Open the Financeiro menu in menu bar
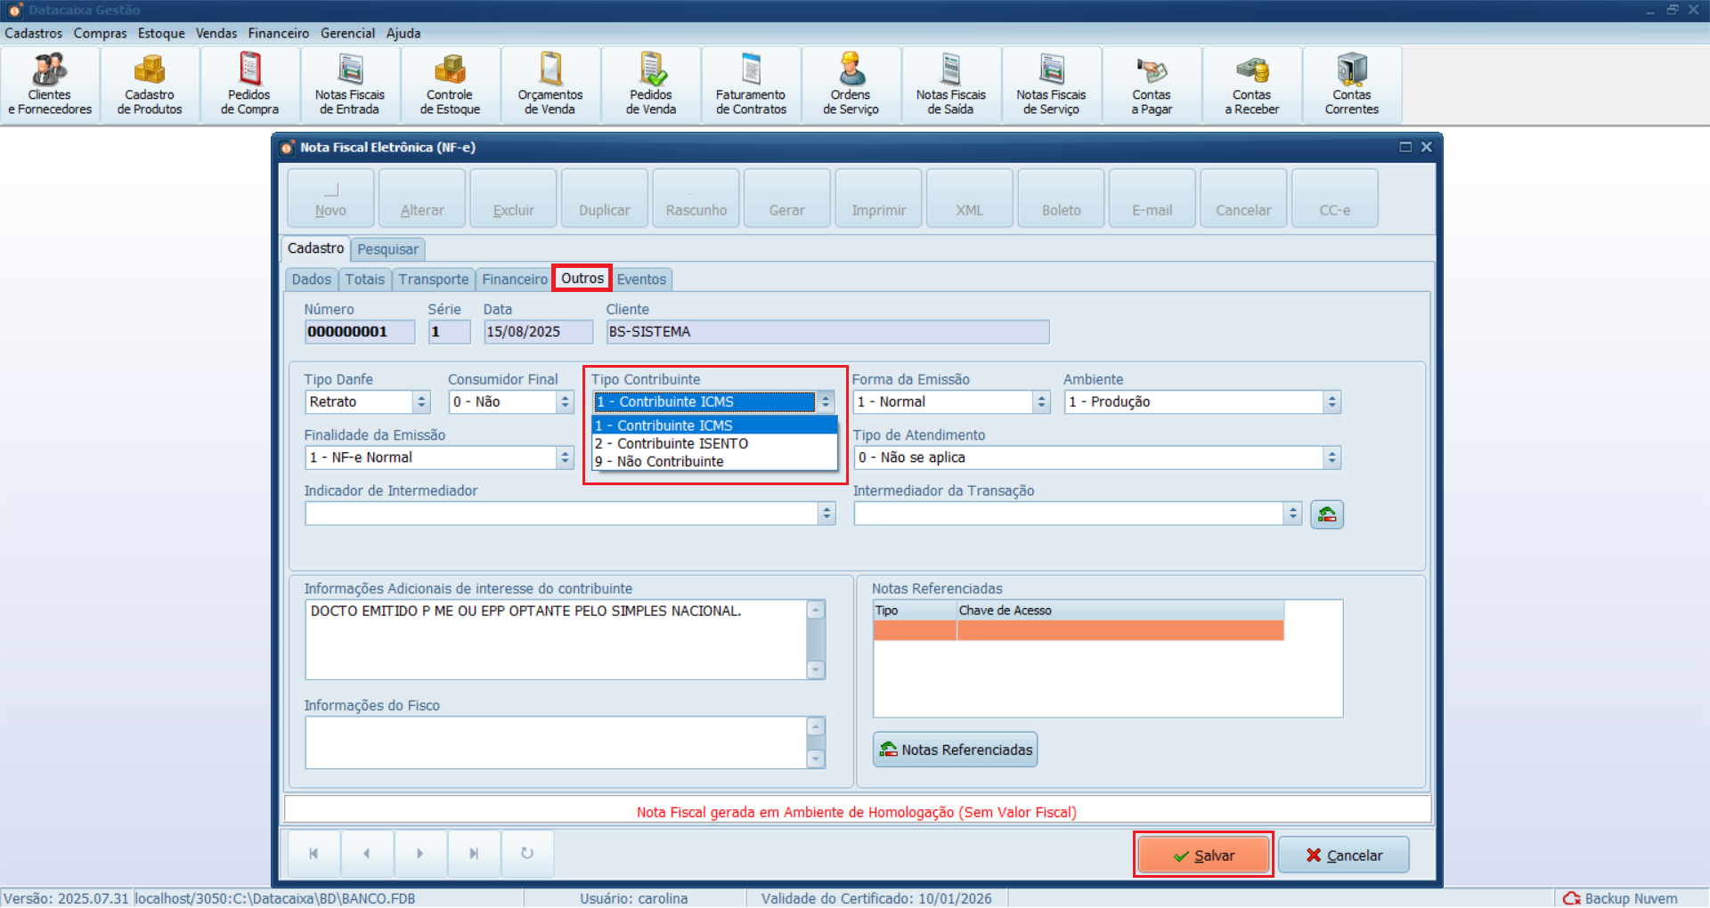The image size is (1710, 908). pyautogui.click(x=278, y=33)
